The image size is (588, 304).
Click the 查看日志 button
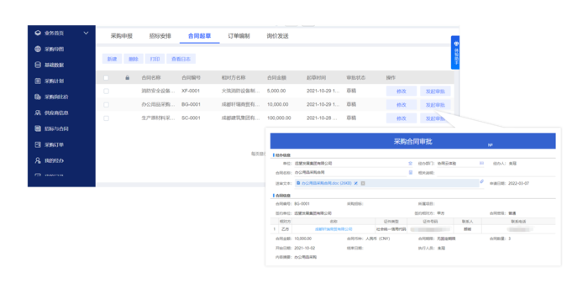click(x=181, y=59)
